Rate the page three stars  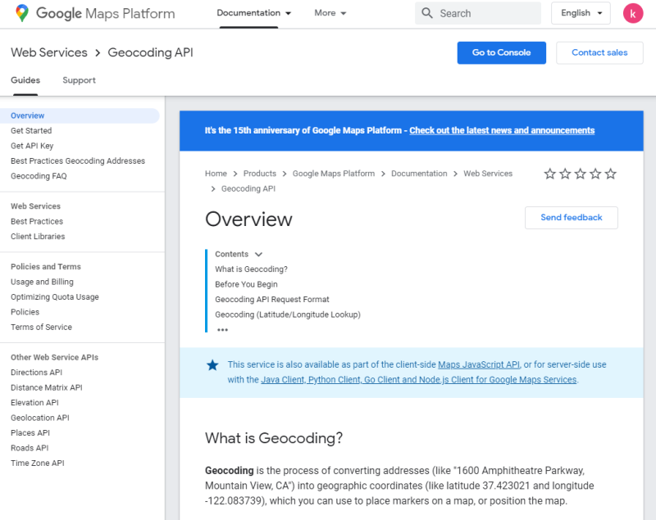click(x=581, y=174)
